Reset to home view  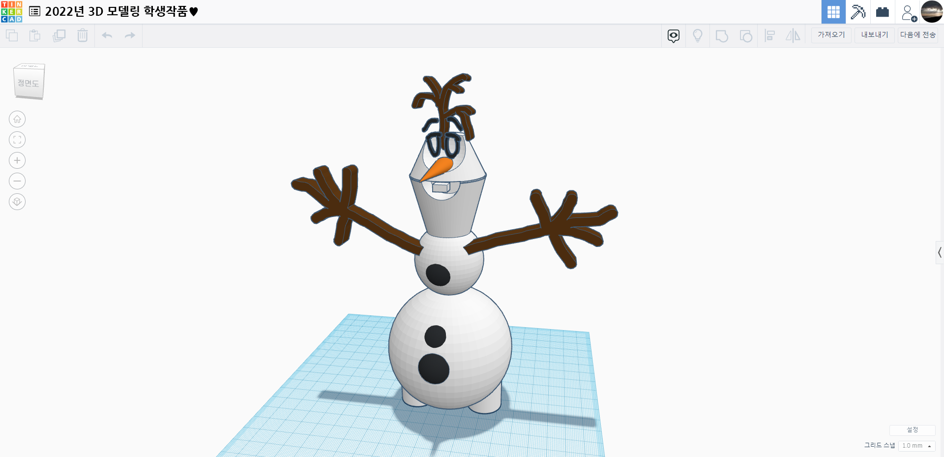[17, 119]
